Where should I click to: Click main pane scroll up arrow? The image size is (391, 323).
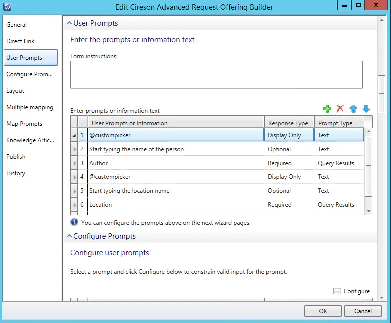pos(381,20)
